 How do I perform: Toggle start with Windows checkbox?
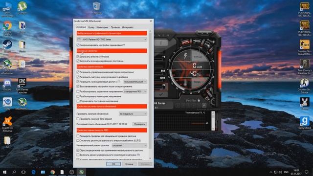click(78, 57)
